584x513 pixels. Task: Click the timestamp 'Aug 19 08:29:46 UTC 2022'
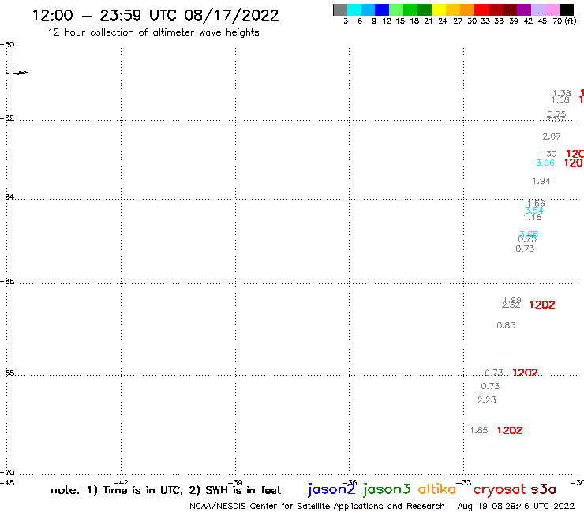pyautogui.click(x=516, y=506)
